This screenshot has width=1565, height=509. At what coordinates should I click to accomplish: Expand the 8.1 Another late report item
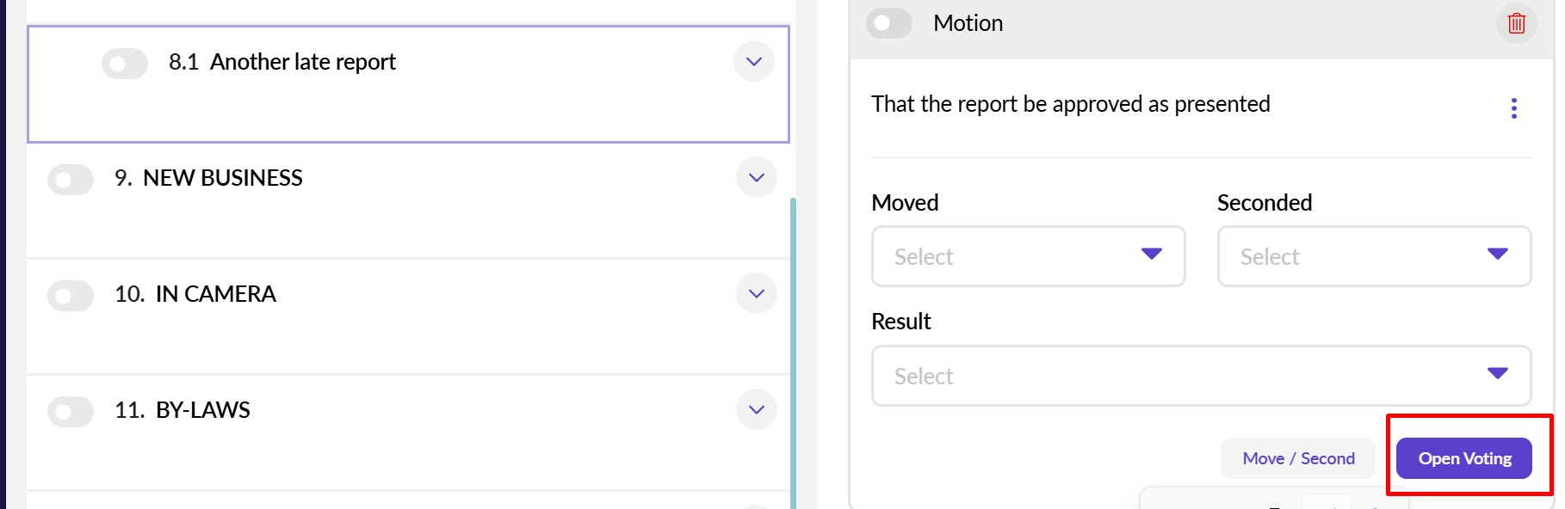pos(754,62)
